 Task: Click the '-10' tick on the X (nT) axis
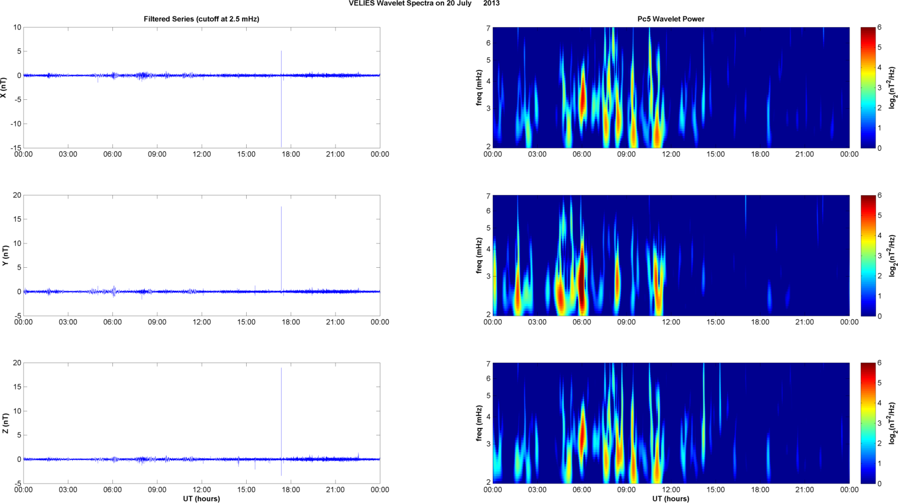click(x=15, y=124)
